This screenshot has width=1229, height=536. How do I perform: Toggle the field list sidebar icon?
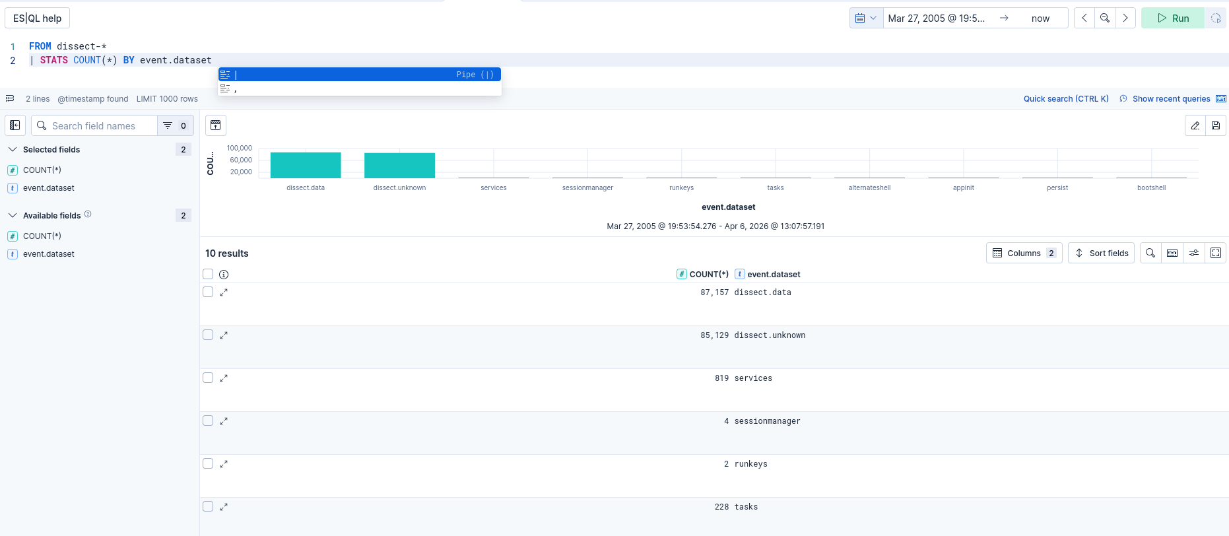[15, 125]
